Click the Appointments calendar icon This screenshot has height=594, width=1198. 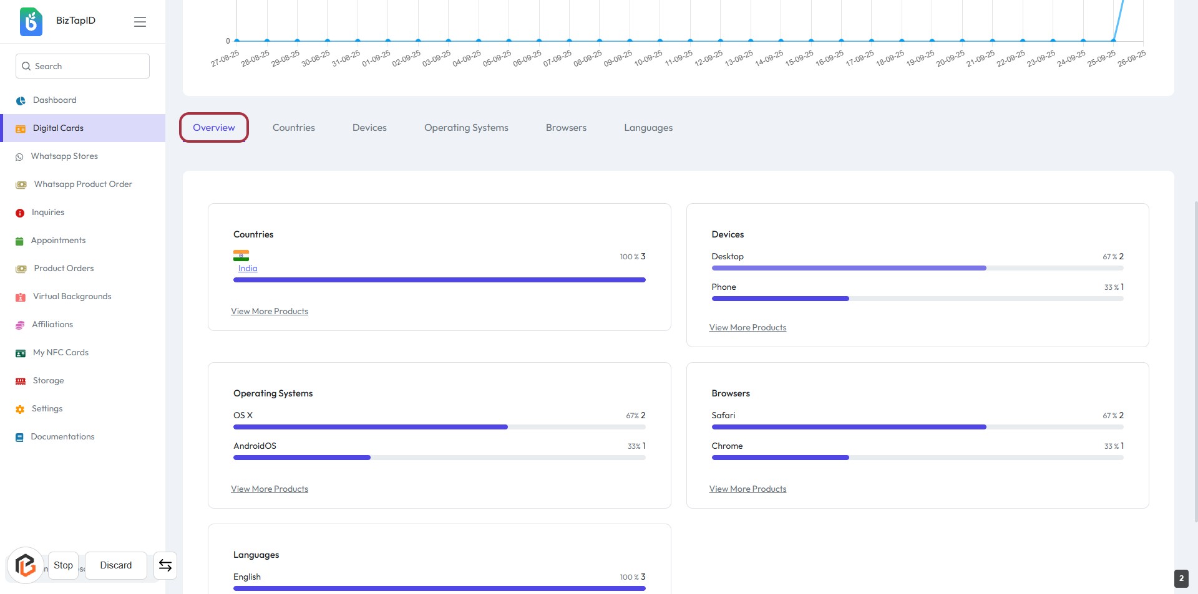[19, 241]
